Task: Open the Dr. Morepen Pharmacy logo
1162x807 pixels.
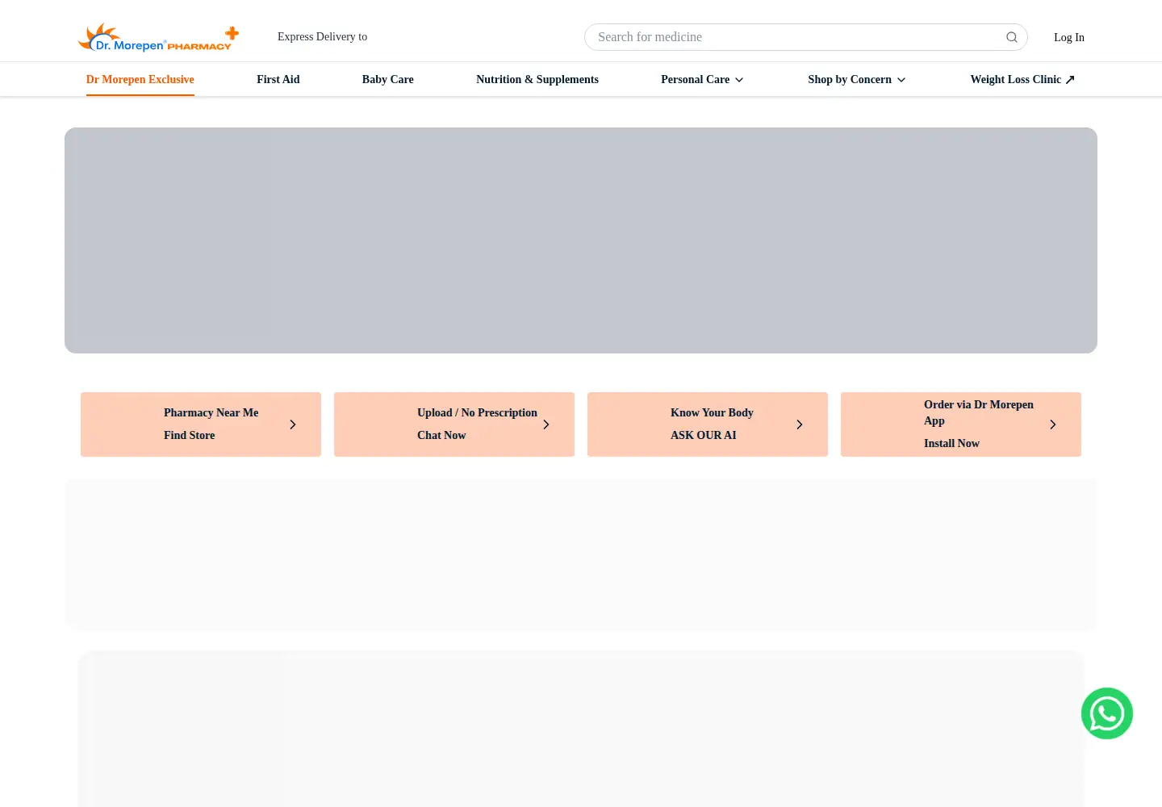Action: click(158, 37)
